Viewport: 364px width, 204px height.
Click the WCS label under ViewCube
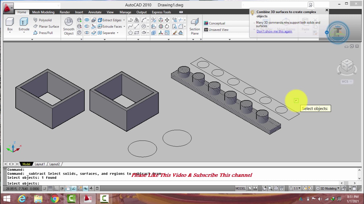pyautogui.click(x=345, y=82)
